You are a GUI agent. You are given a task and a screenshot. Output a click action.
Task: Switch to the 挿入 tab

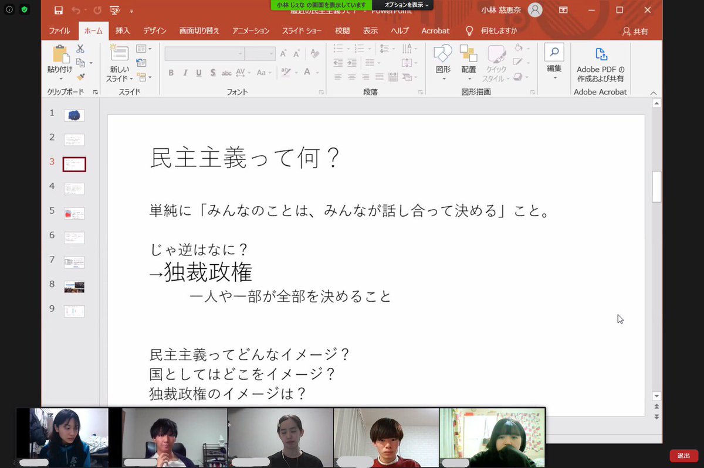(x=123, y=31)
